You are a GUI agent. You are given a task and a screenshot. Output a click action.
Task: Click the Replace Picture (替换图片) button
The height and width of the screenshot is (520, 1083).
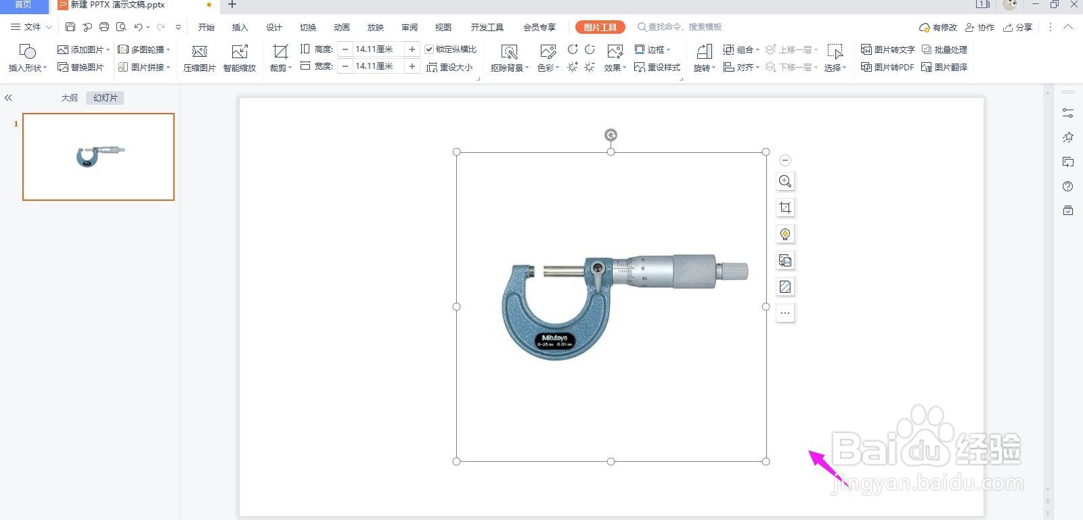point(81,67)
